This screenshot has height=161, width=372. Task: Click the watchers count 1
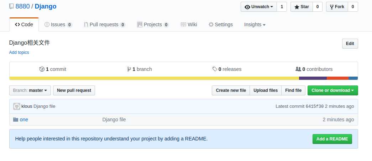tap(282, 7)
